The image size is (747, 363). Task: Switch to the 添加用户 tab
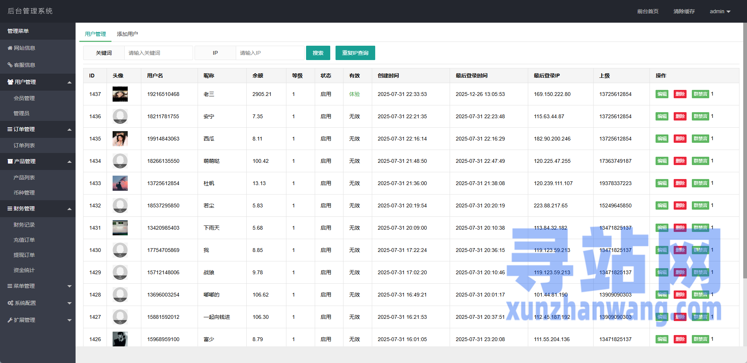tap(127, 34)
